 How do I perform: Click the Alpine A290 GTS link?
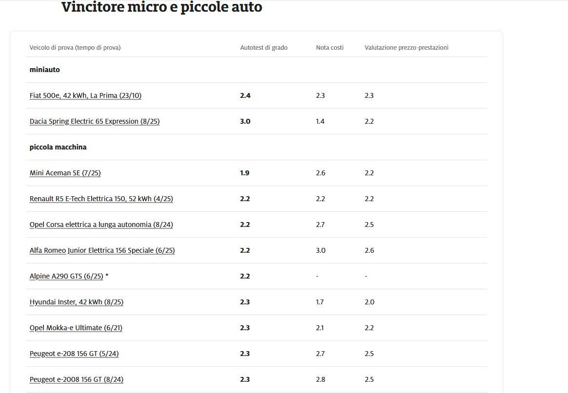[x=66, y=276]
